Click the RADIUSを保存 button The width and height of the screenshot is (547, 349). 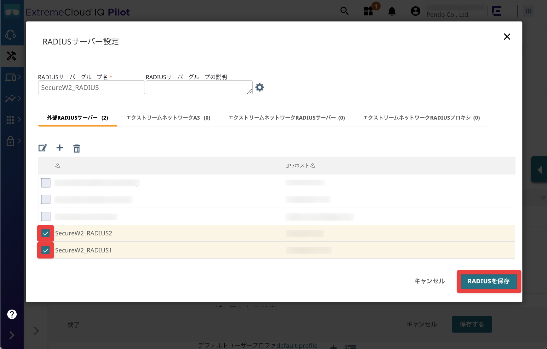point(489,281)
